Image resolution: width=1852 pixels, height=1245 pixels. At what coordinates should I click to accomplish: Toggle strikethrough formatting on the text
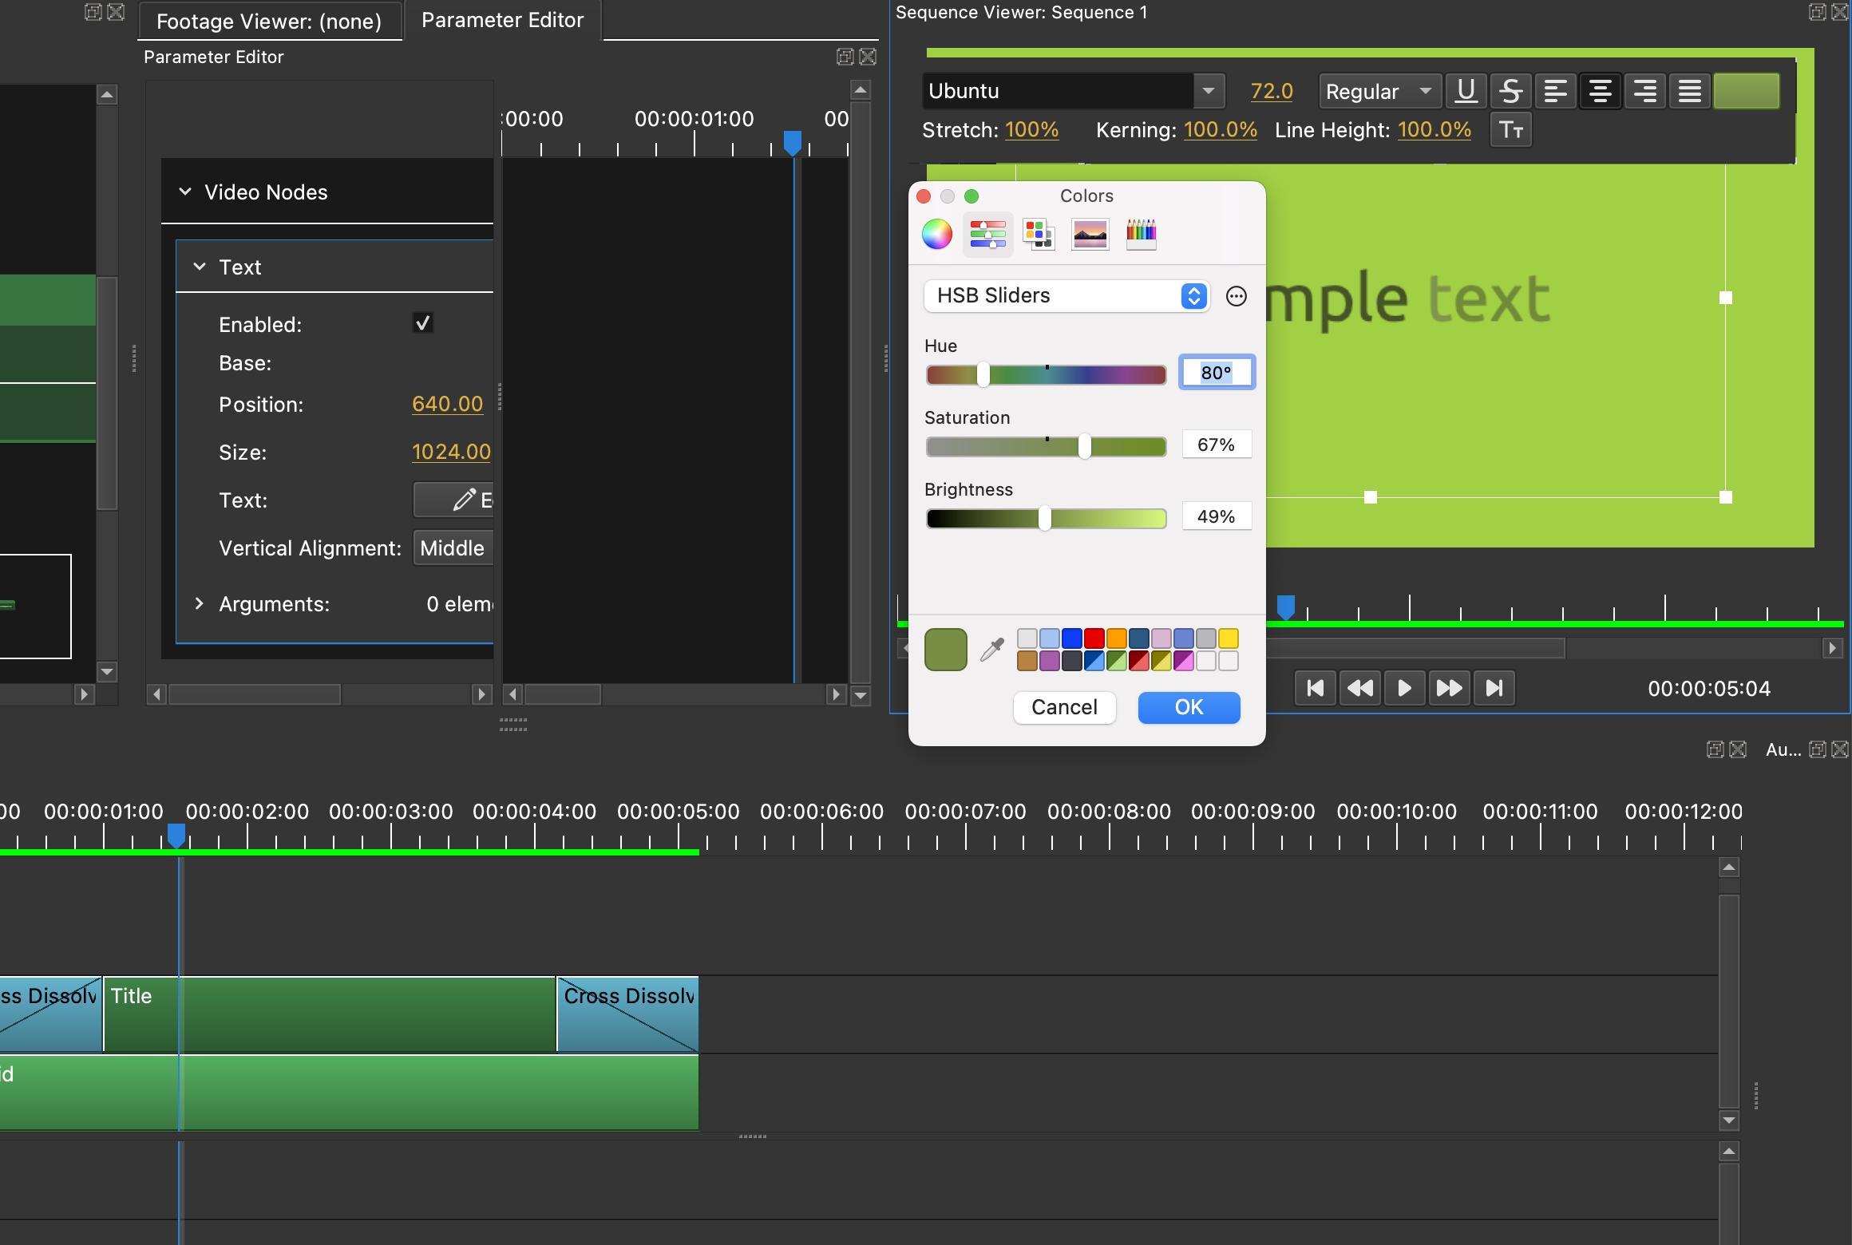[x=1510, y=90]
